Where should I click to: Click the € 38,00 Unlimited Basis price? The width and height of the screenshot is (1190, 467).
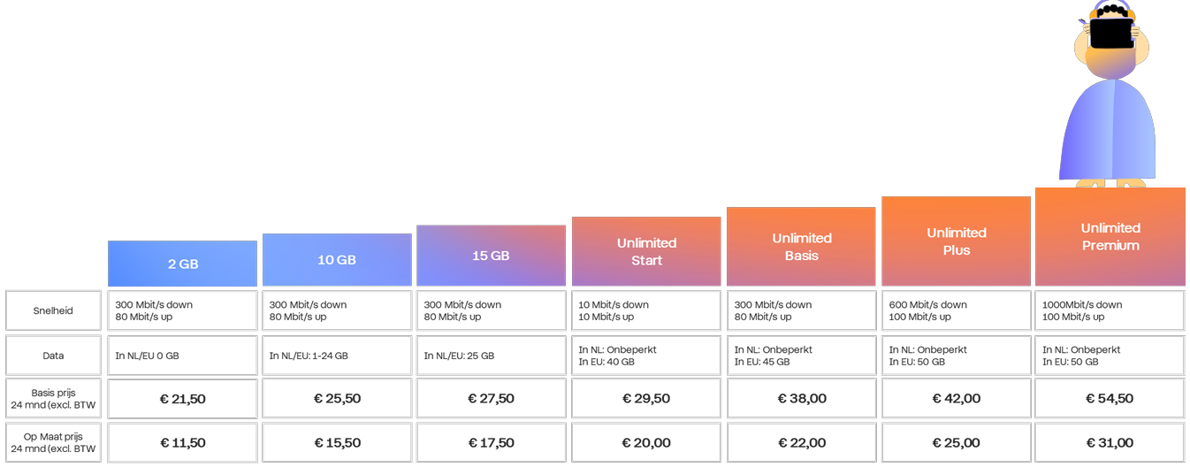802,399
